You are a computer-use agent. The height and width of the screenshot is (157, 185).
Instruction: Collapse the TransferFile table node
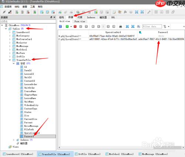tap(10, 60)
